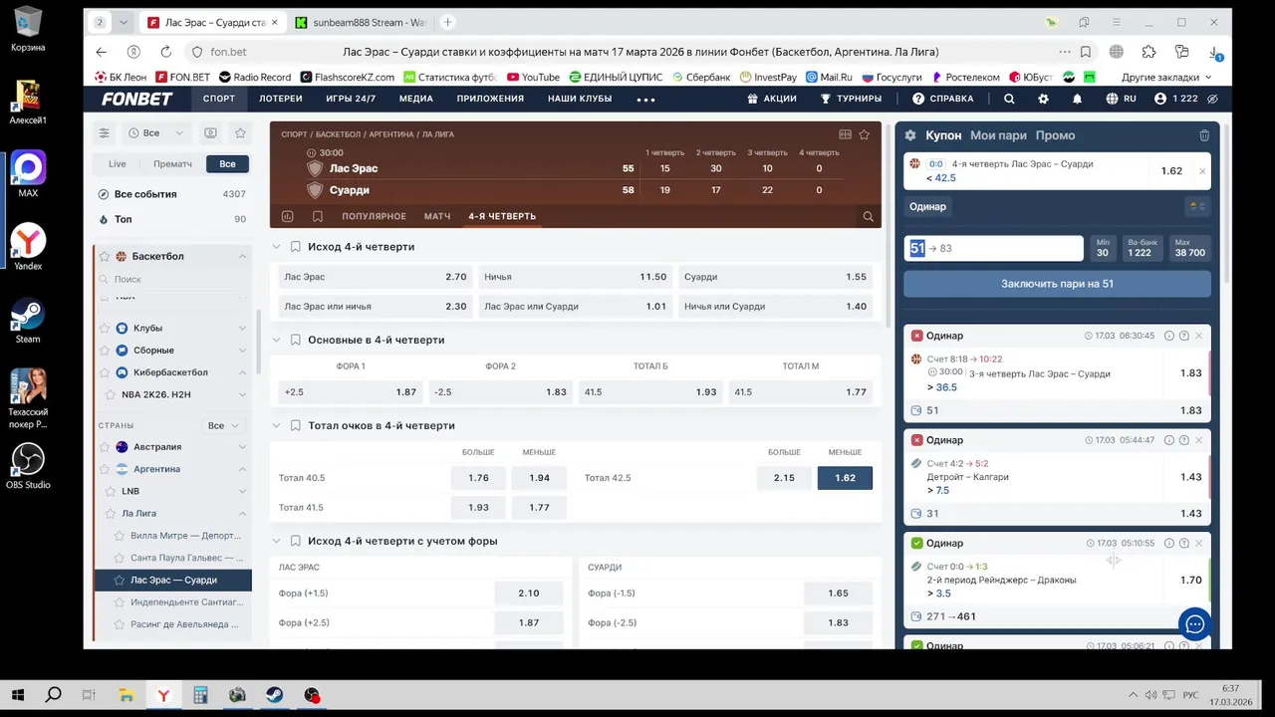This screenshot has height=717, width=1275.
Task: Open the RU language selector
Action: (1121, 99)
